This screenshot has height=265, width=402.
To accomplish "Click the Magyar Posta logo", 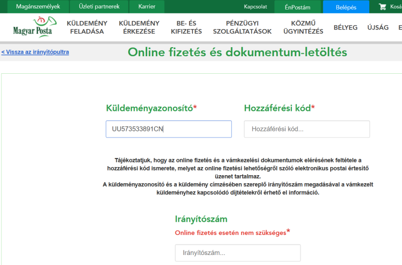I will [x=35, y=27].
